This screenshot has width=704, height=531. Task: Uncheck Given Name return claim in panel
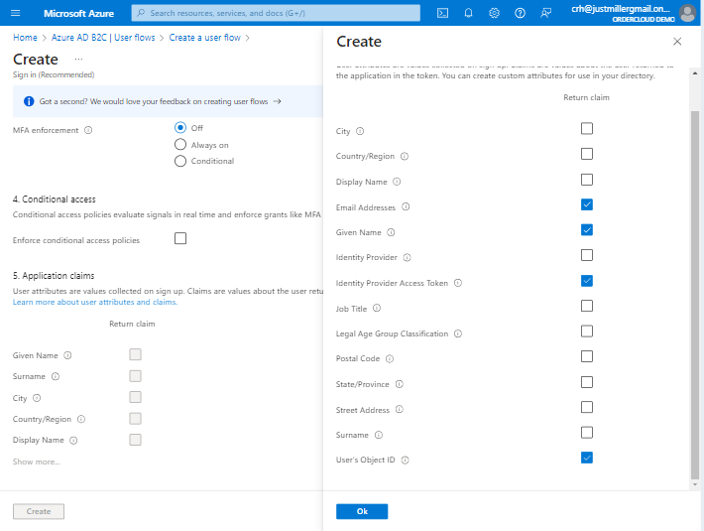click(x=587, y=230)
